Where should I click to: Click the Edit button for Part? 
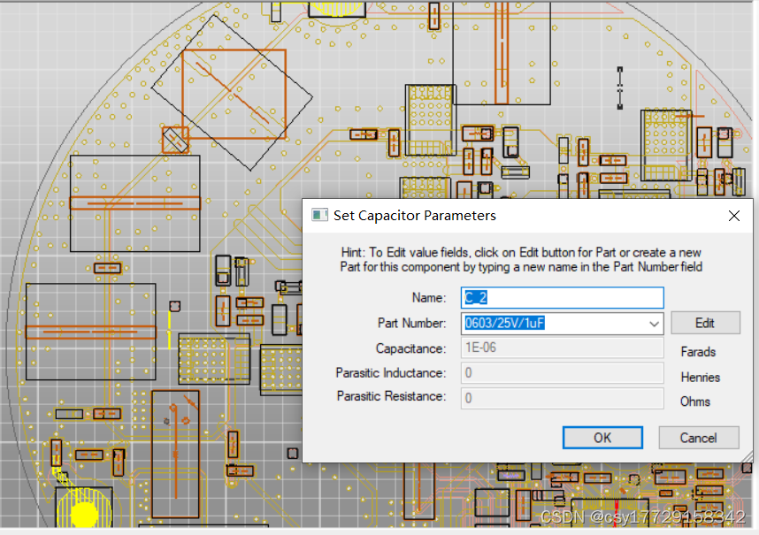(x=705, y=323)
